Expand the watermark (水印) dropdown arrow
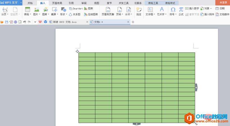The height and width of the screenshot is (126, 230). click(132, 14)
